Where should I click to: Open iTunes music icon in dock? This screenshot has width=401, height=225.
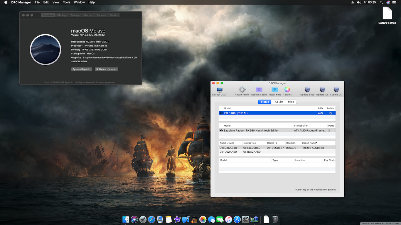click(x=229, y=219)
